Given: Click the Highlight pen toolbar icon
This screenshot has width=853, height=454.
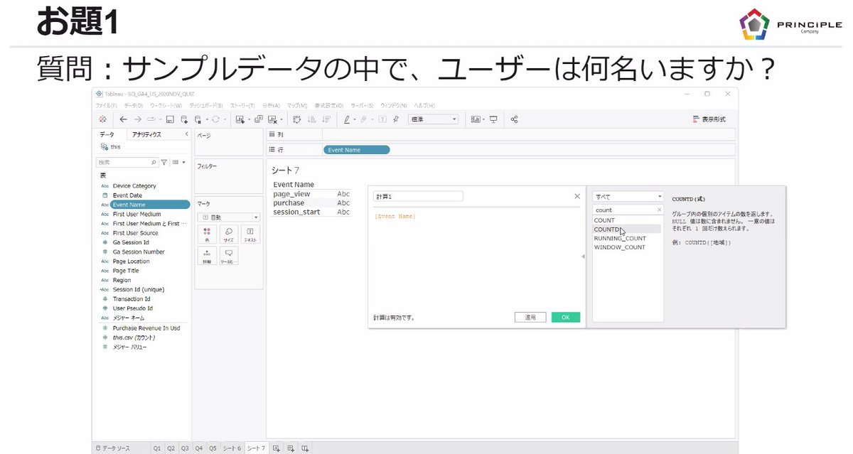Looking at the screenshot, I should [x=347, y=119].
